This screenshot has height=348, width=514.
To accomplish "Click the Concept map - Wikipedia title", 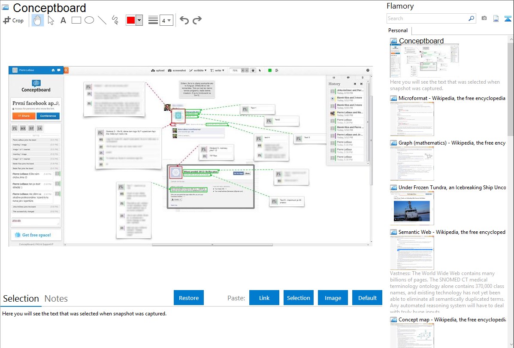I will (x=452, y=320).
